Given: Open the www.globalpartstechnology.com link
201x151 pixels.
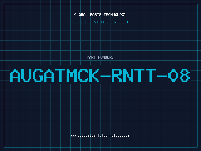Looking at the screenshot, I should coord(100,136).
